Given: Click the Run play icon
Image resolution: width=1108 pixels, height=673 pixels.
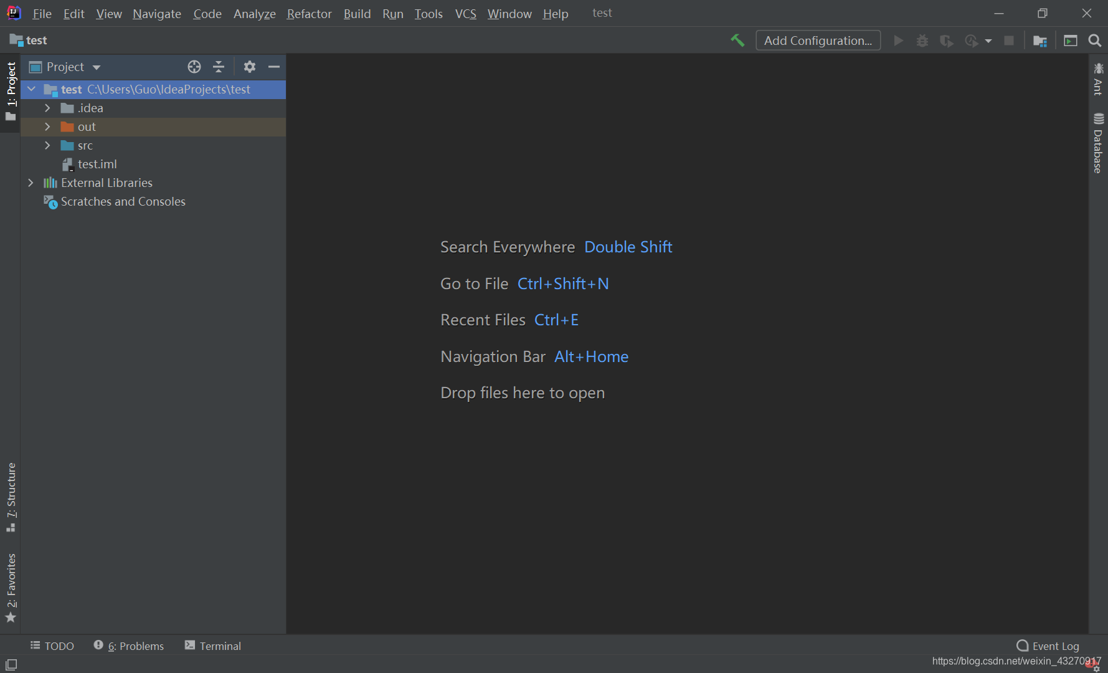Looking at the screenshot, I should 898,41.
